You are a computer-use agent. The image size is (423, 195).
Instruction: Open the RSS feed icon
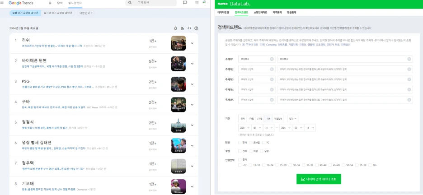pos(183,28)
